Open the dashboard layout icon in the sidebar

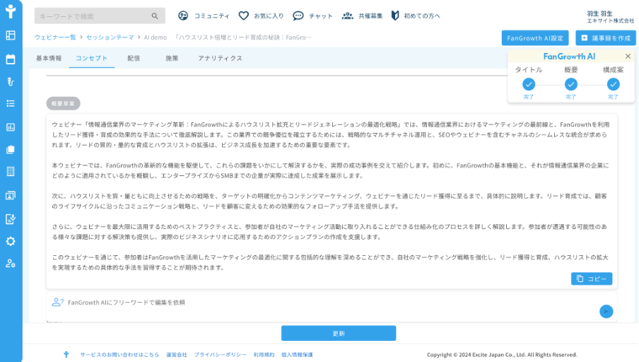tap(11, 35)
